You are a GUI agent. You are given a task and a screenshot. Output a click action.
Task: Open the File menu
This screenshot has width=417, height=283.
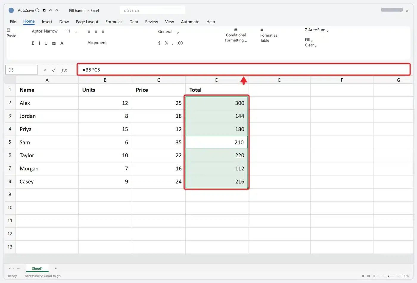point(13,22)
